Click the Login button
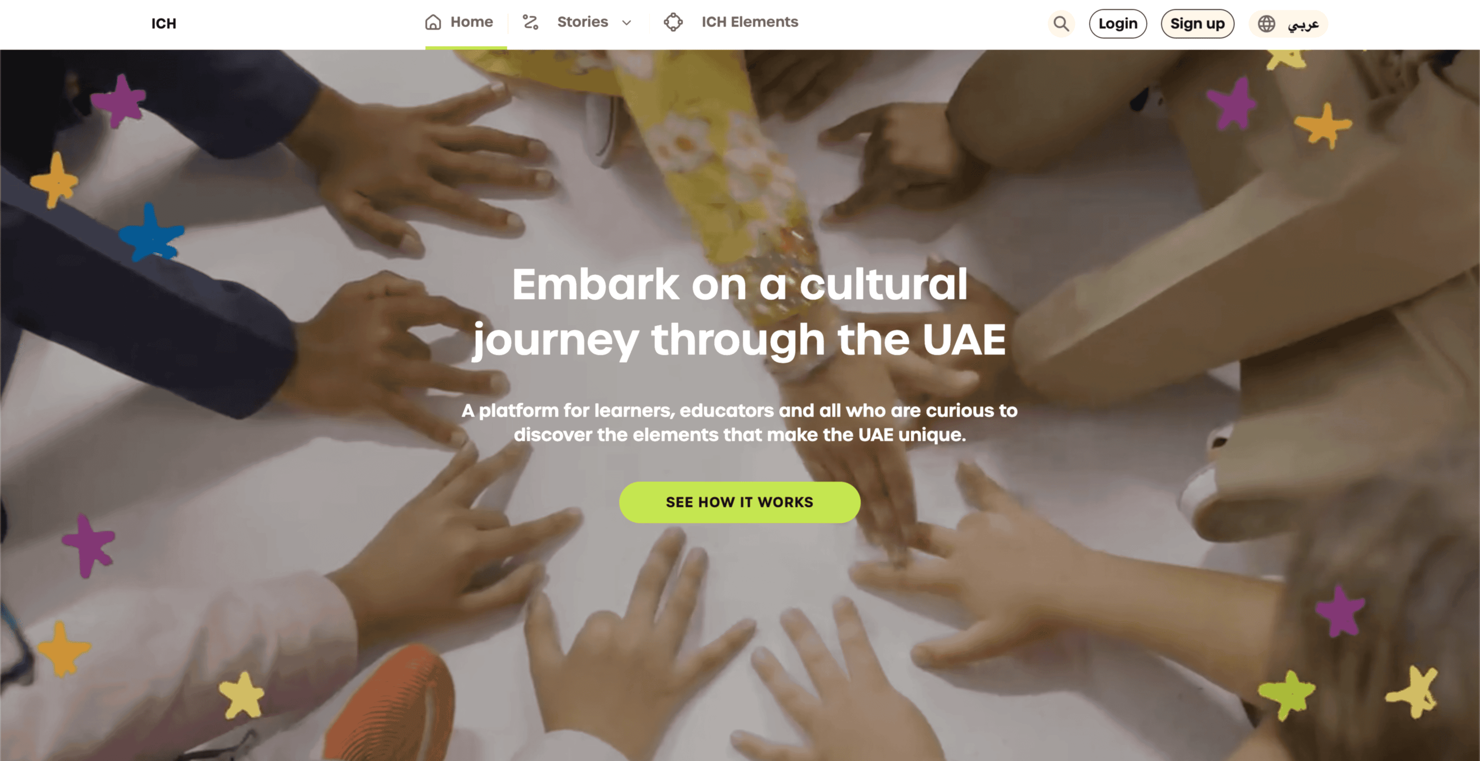Viewport: 1480px width, 761px height. coord(1117,23)
